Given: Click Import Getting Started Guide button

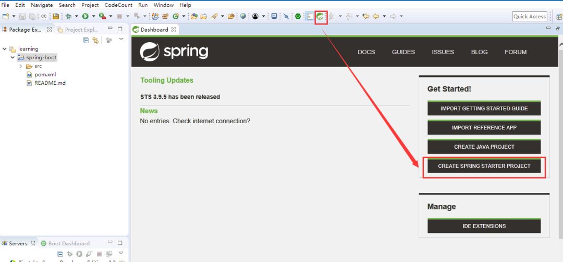Looking at the screenshot, I should tap(484, 108).
